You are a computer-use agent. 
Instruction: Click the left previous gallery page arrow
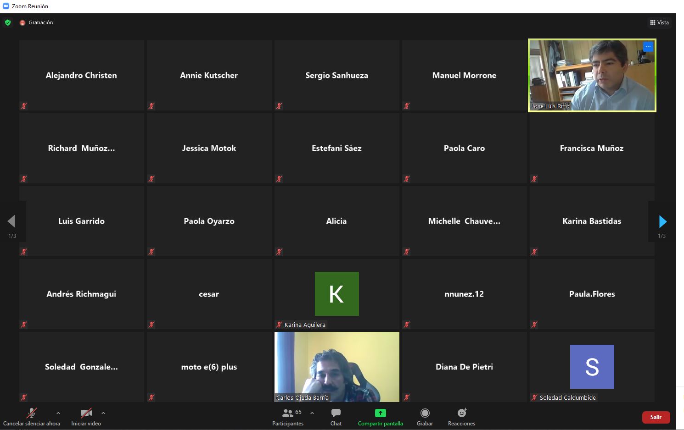click(x=11, y=221)
